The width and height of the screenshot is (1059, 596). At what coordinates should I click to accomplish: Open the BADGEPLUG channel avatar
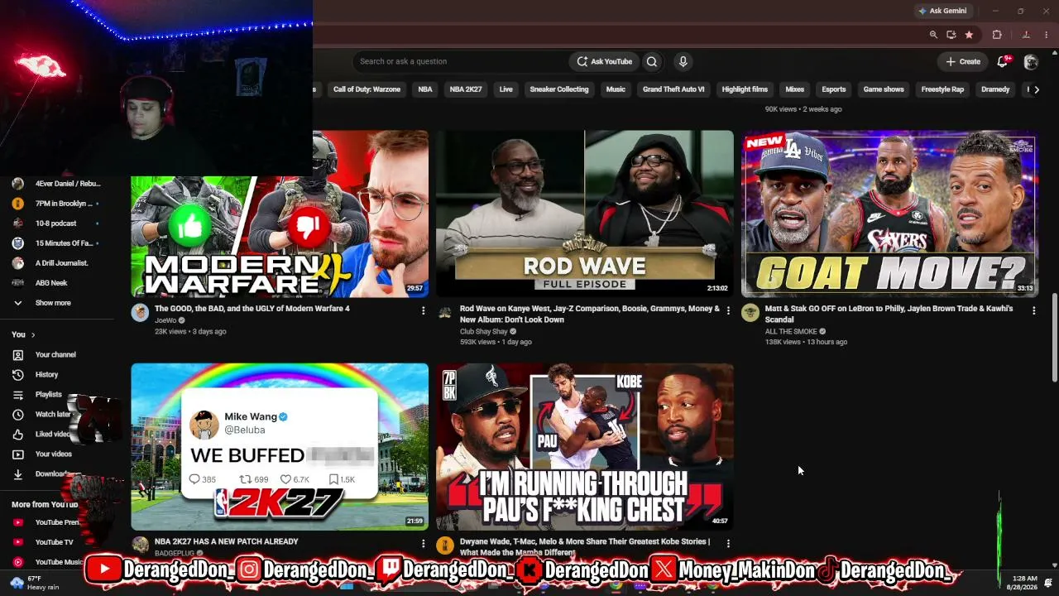pos(140,545)
